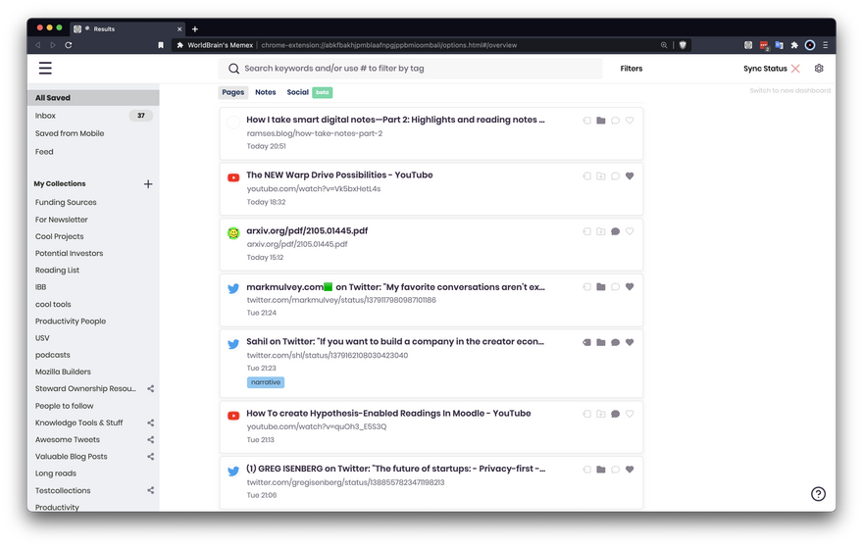Favorite the smart digital notes article
This screenshot has width=863, height=547.
pyautogui.click(x=630, y=121)
